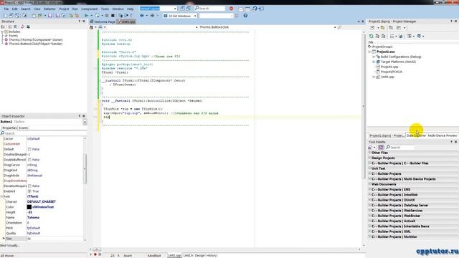Click the save desktop layout icon
The image size is (459, 258).
tap(183, 9)
